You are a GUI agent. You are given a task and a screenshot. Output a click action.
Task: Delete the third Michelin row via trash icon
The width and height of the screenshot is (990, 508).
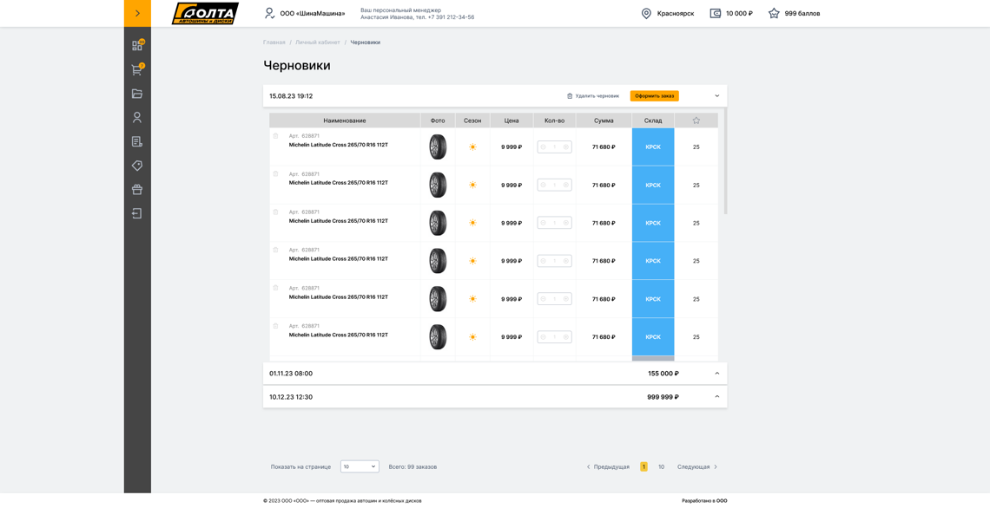pos(275,212)
